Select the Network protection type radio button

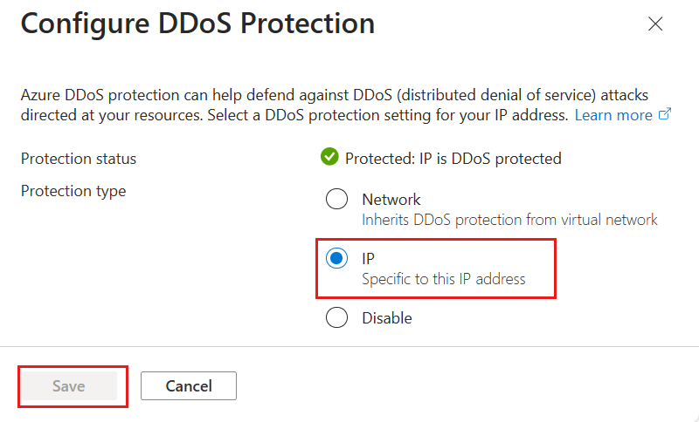(x=336, y=200)
